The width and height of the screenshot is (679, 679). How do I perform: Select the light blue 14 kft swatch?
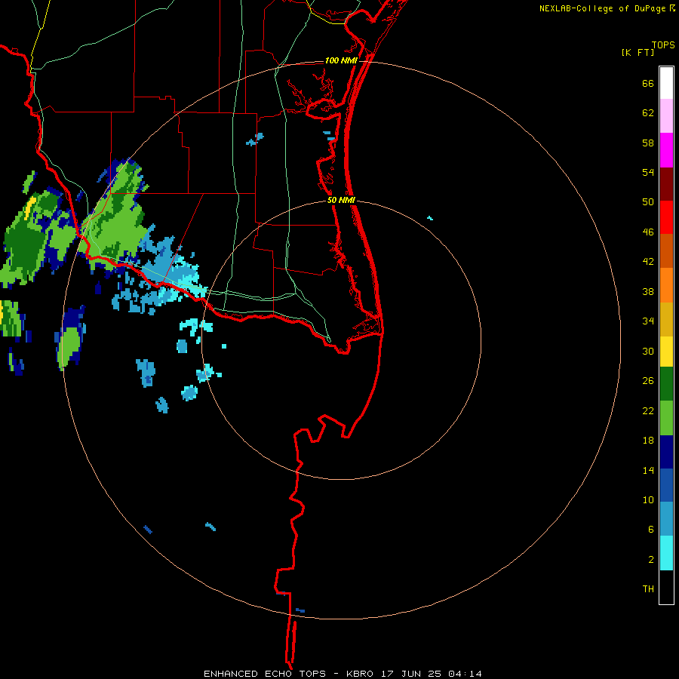(666, 519)
